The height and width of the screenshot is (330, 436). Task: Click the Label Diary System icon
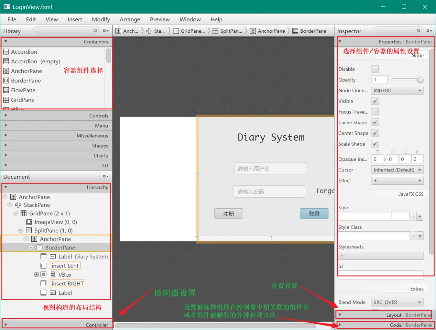tap(53, 256)
